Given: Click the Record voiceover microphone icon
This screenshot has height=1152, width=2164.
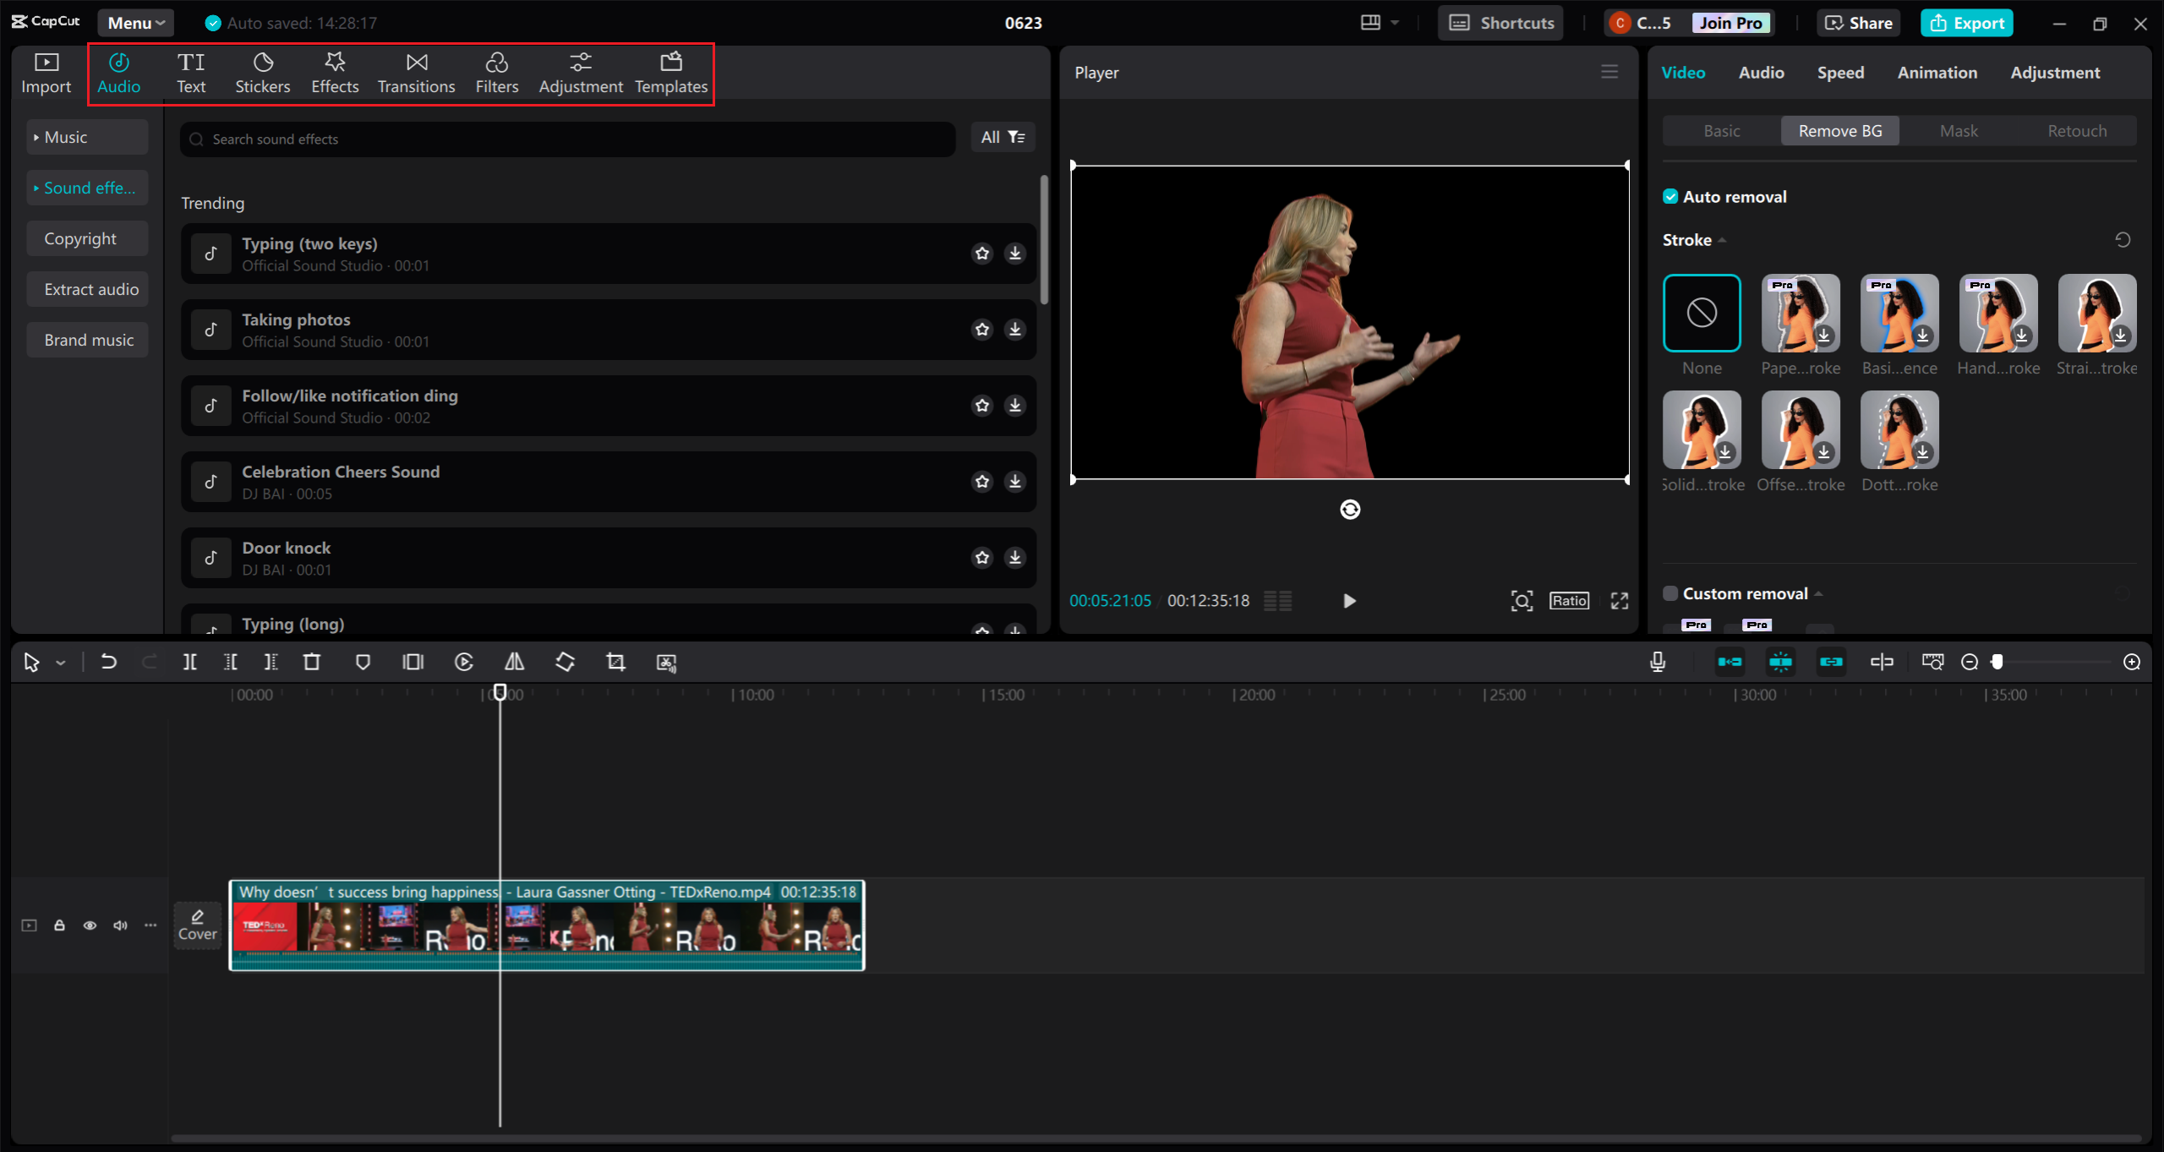Looking at the screenshot, I should [x=1657, y=662].
